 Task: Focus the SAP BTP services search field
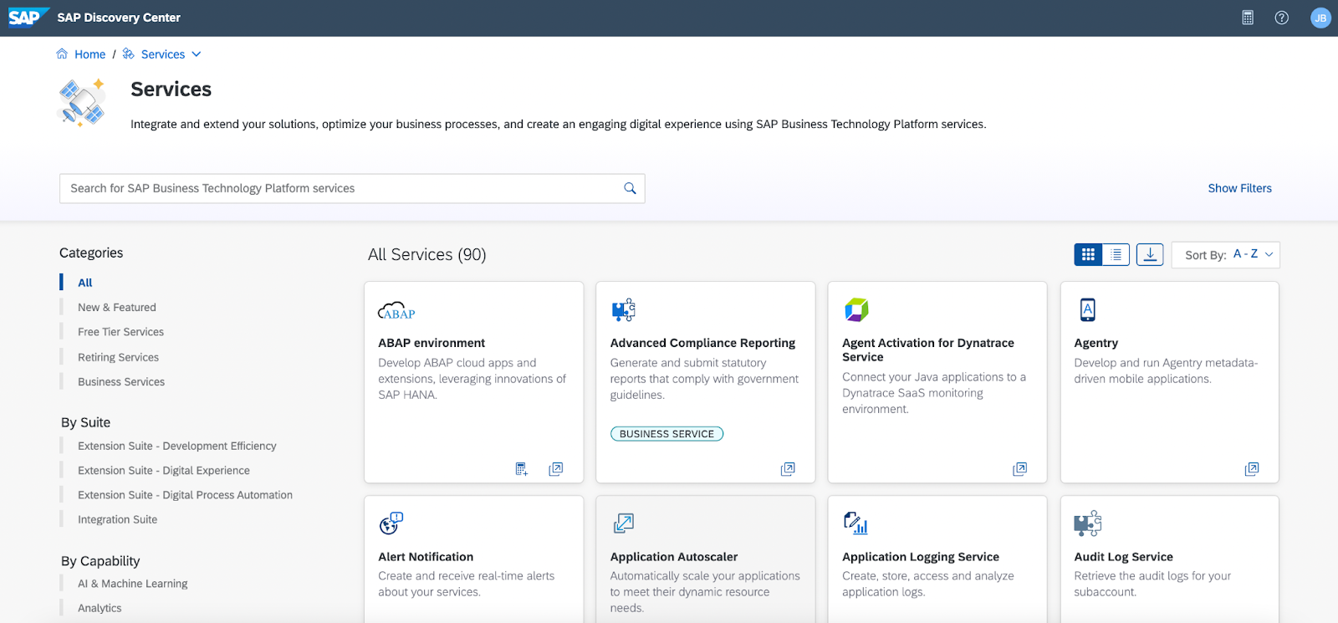point(352,188)
